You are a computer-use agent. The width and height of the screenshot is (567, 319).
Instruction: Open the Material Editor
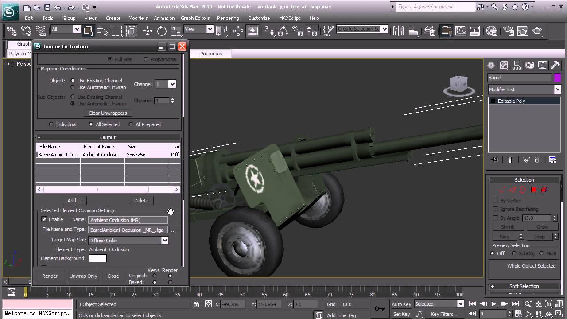coord(491,31)
